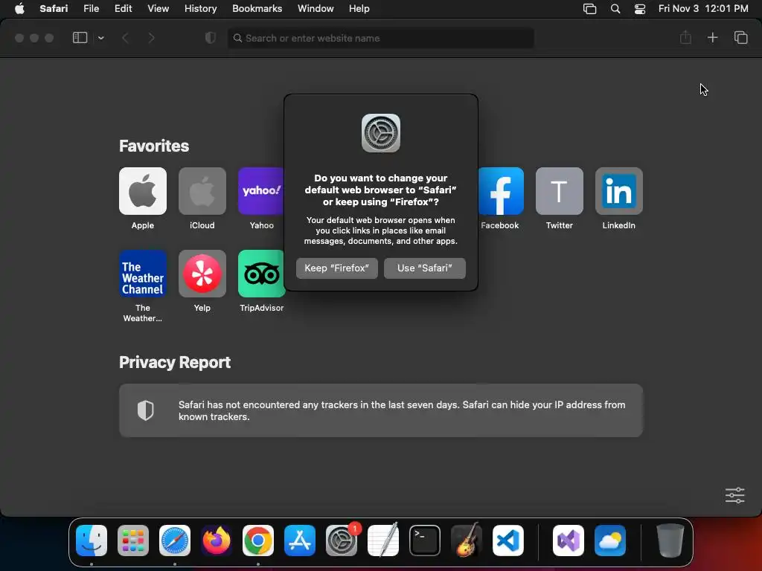Open the Edit menu
Viewport: 762px width, 571px height.
click(123, 9)
